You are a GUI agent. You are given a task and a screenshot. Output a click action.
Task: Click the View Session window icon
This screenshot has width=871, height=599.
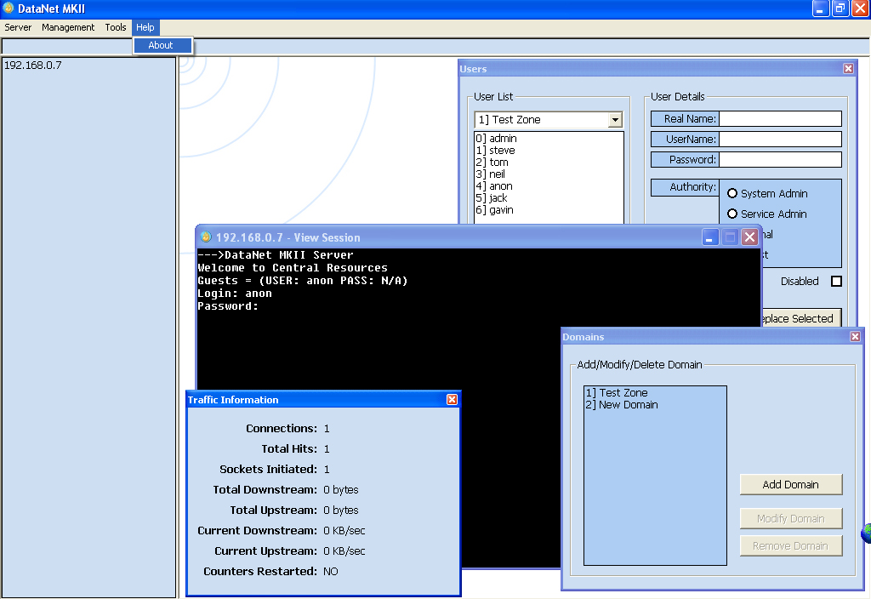[x=205, y=237]
